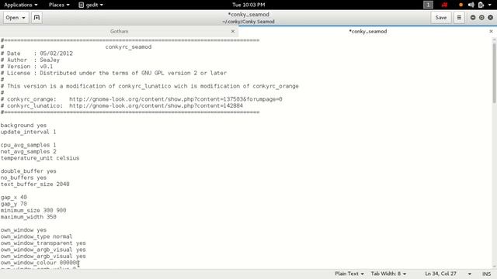Click the vertical scrollbar thumb
The image size is (497, 279).
pos(494,74)
